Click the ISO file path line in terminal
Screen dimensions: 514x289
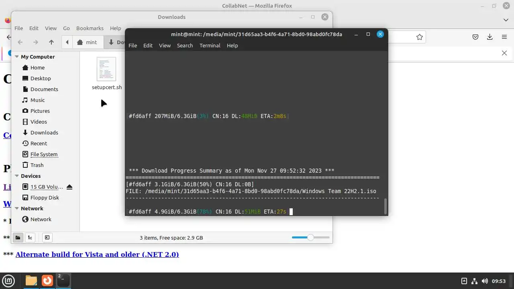[251, 191]
